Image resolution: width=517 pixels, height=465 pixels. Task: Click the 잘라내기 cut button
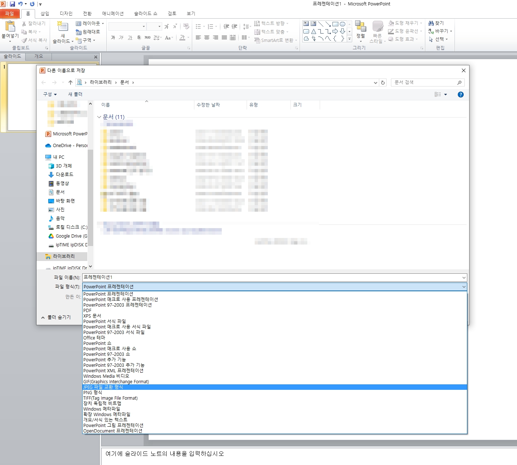[34, 23]
